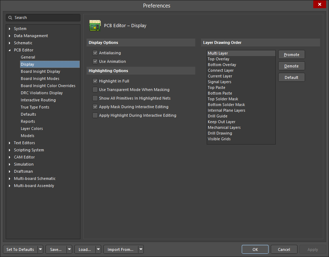This screenshot has width=329, height=257.
Task: Expand the Simulation node arrow
Action: [x=9, y=164]
